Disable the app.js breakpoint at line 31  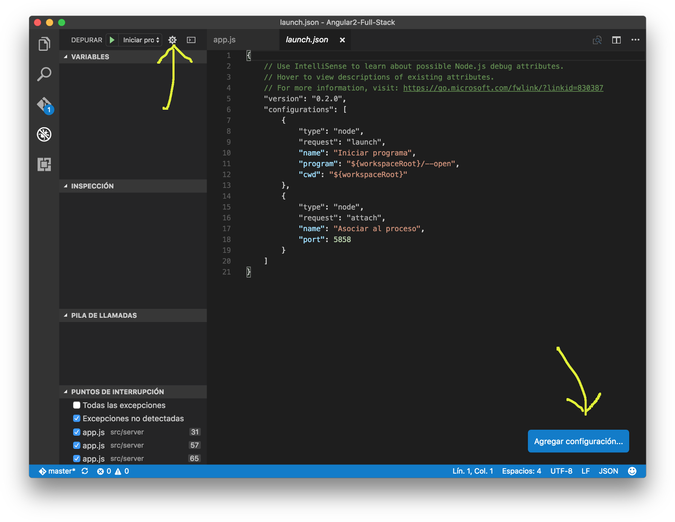[x=77, y=432]
